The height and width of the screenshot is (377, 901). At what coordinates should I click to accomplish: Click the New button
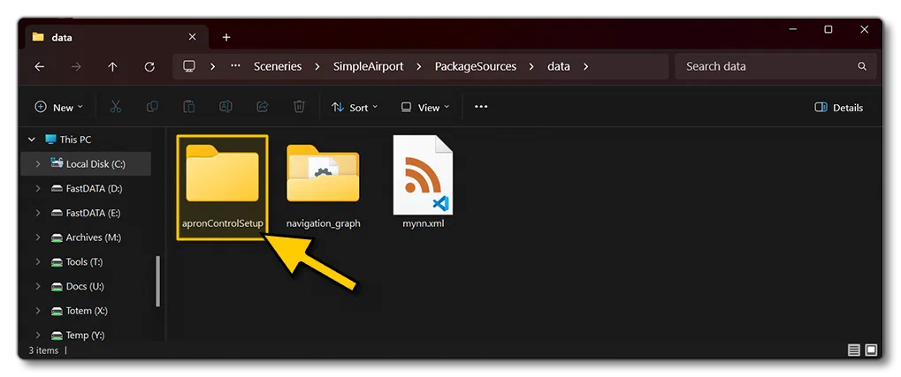pos(59,108)
